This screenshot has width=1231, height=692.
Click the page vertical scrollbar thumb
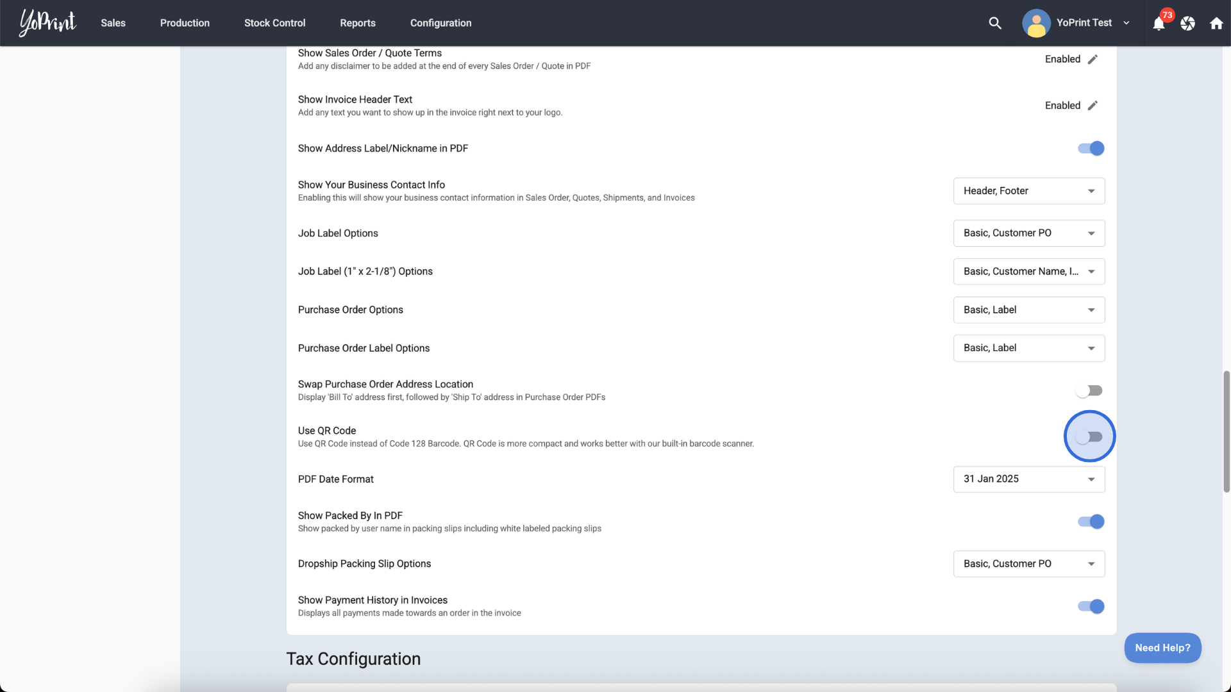point(1227,431)
